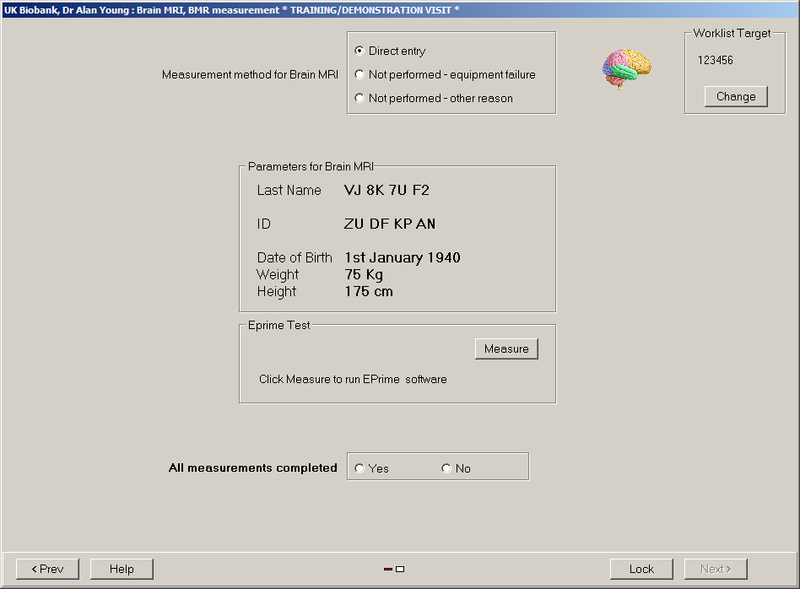This screenshot has height=589, width=800.
Task: Click the Worklist Target number 123456
Action: (716, 61)
